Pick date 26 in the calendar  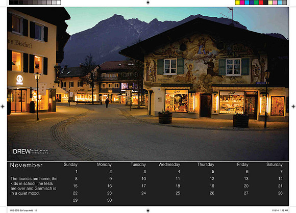pyautogui.click(x=212, y=193)
